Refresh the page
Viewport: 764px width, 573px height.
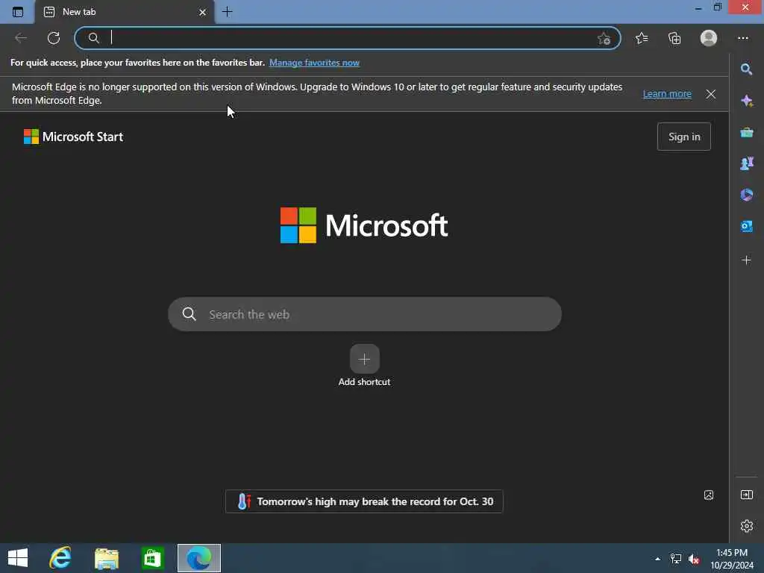pos(54,38)
